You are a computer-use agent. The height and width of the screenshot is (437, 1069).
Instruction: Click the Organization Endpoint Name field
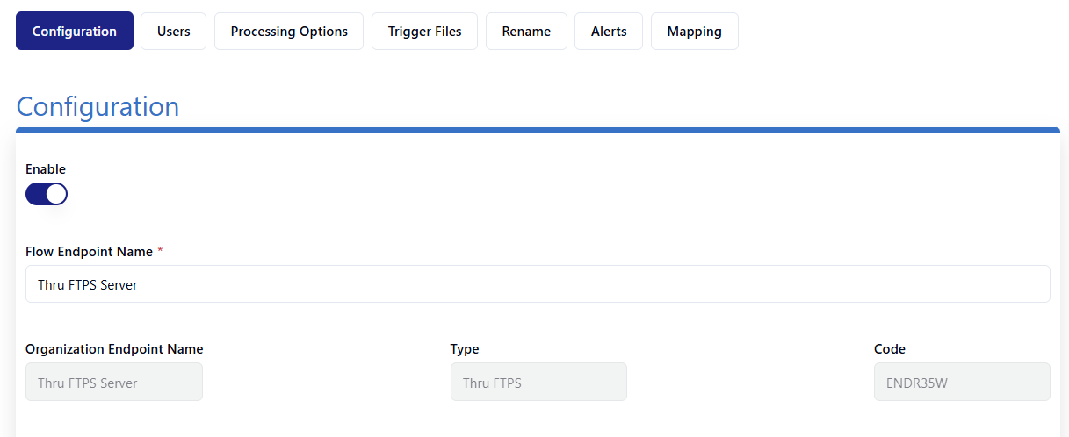coord(114,383)
